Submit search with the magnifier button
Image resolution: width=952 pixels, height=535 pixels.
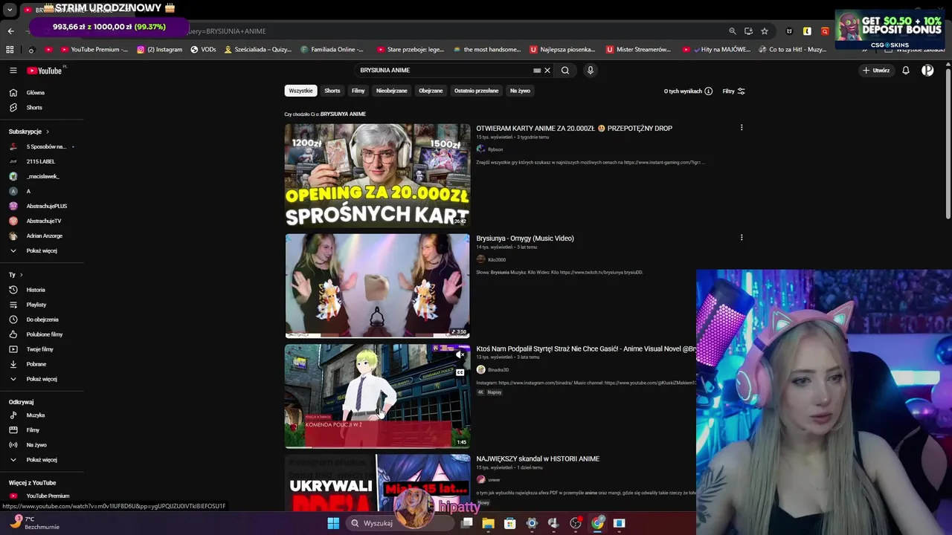click(x=565, y=71)
